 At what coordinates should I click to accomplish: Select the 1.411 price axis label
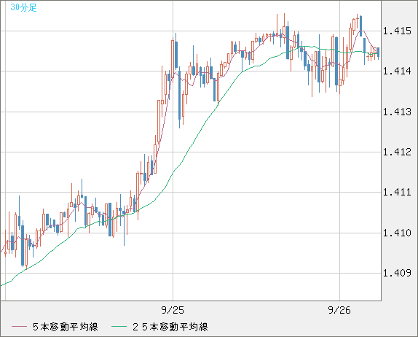coord(397,193)
